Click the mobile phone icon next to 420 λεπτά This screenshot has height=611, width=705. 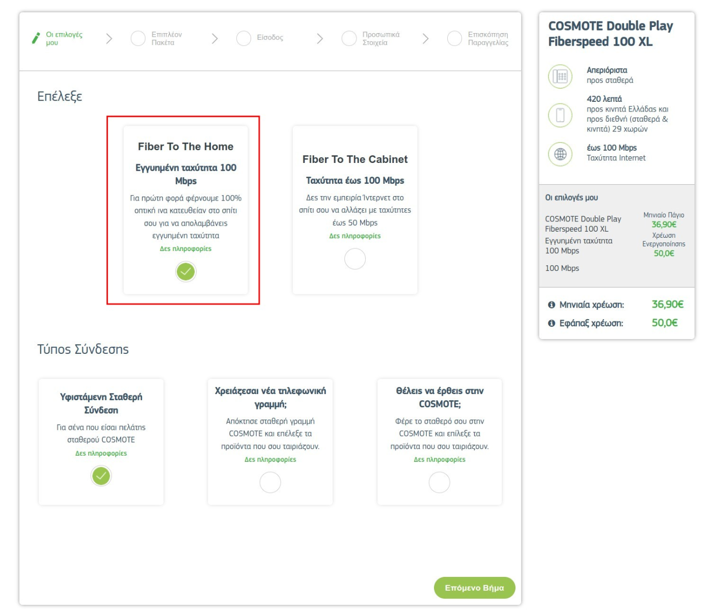click(x=560, y=115)
